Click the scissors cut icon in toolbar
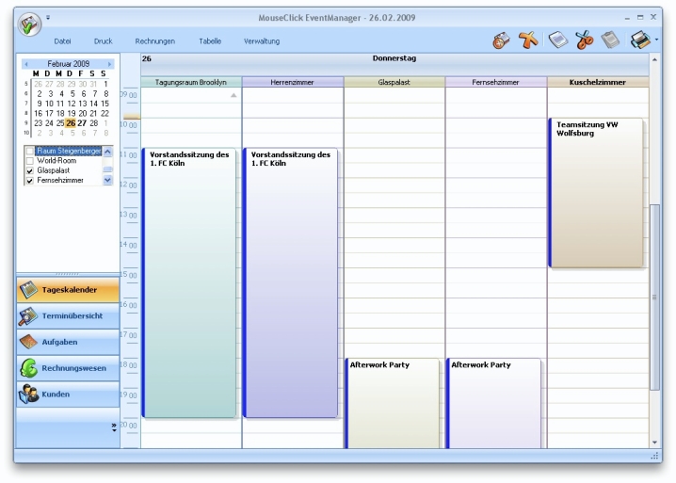The height and width of the screenshot is (483, 676). pyautogui.click(x=585, y=40)
